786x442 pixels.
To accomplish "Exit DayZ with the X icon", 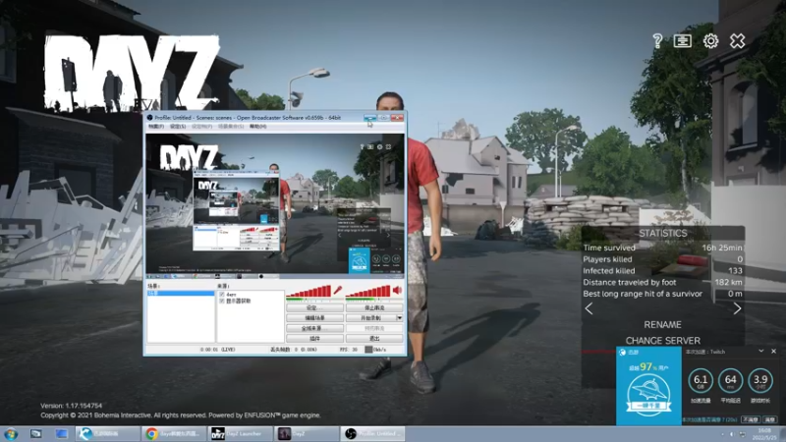I will point(738,40).
